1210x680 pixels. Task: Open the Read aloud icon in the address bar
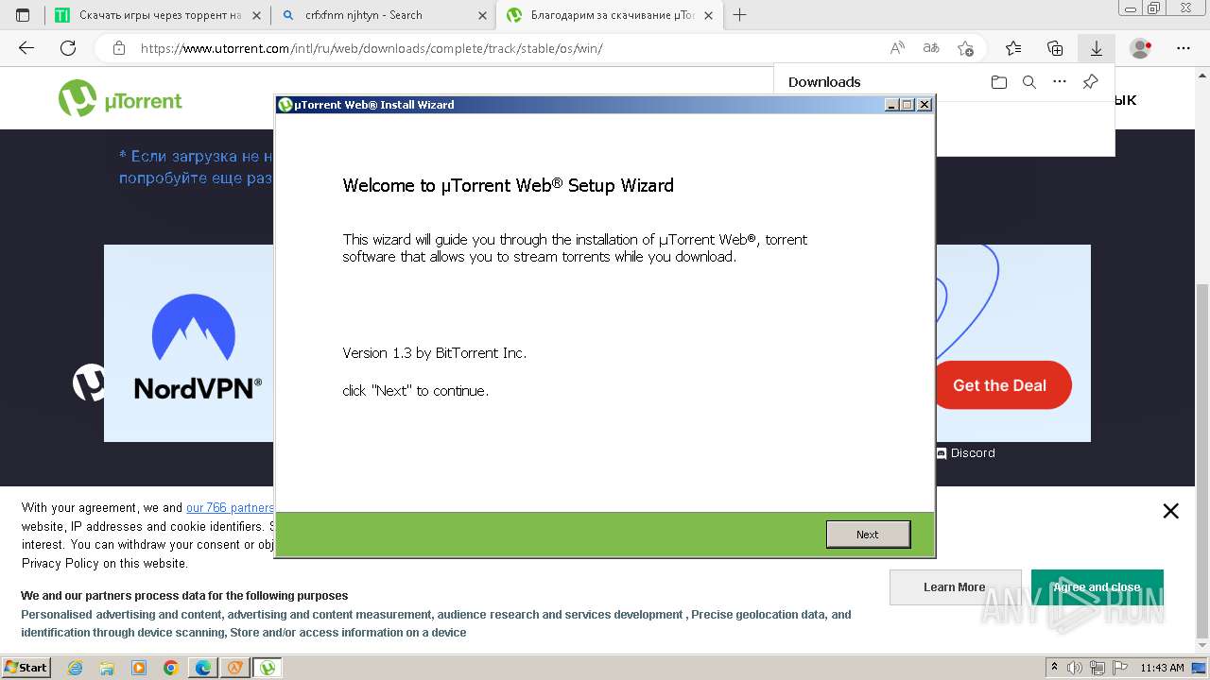click(x=897, y=48)
